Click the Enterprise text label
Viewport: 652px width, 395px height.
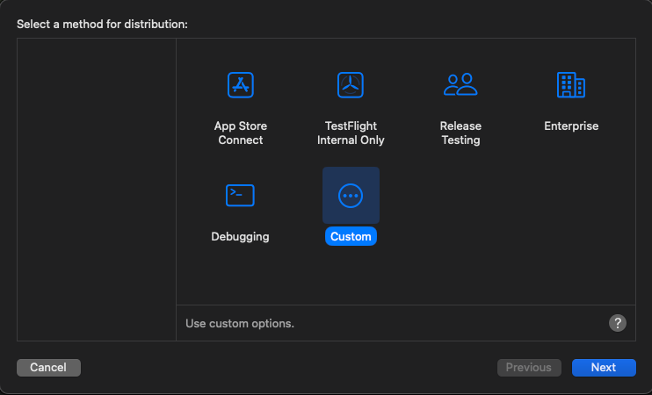[x=571, y=126]
